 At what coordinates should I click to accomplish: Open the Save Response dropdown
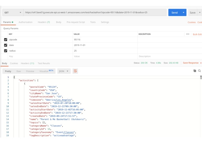click(192, 63)
